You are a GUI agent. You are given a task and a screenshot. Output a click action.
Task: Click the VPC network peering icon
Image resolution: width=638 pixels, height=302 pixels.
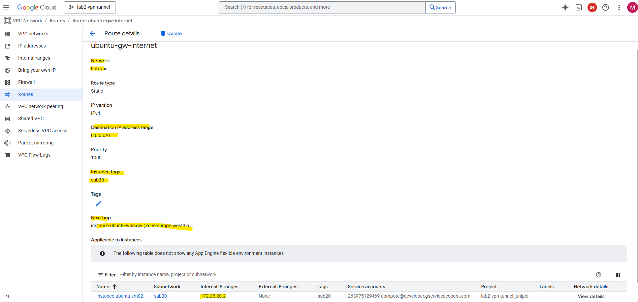(7, 107)
